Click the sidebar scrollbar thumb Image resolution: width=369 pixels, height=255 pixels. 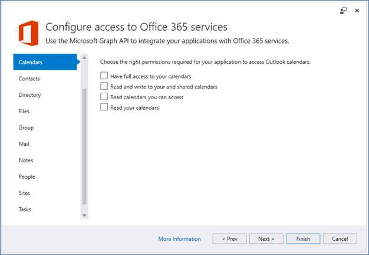(x=84, y=146)
